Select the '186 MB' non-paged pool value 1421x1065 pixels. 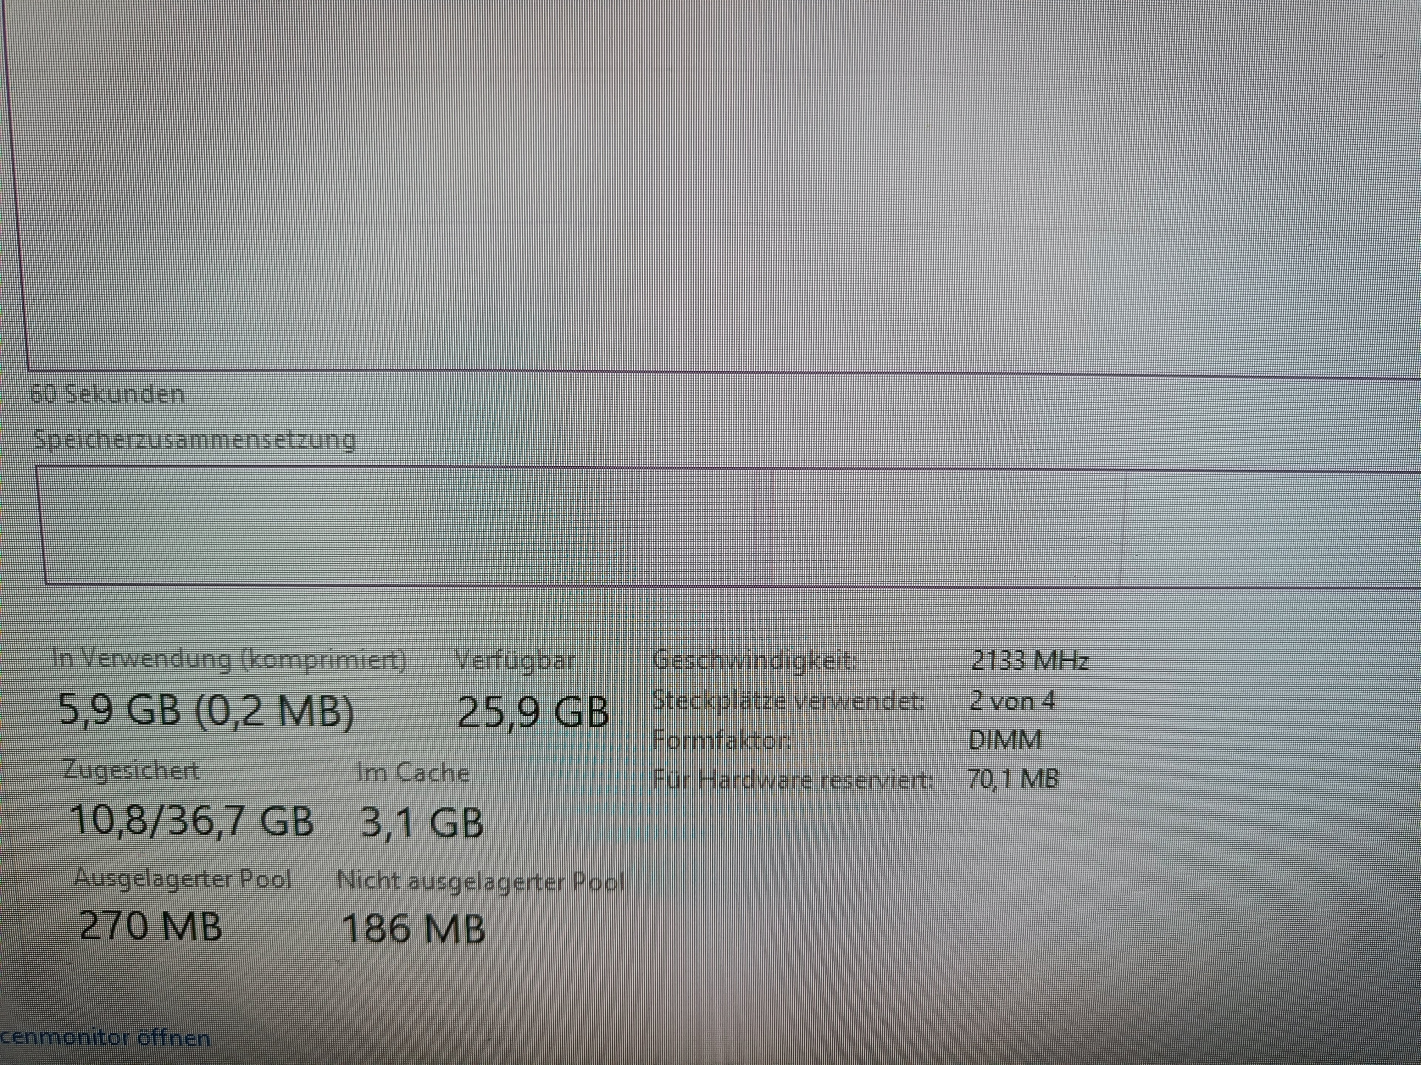click(413, 927)
